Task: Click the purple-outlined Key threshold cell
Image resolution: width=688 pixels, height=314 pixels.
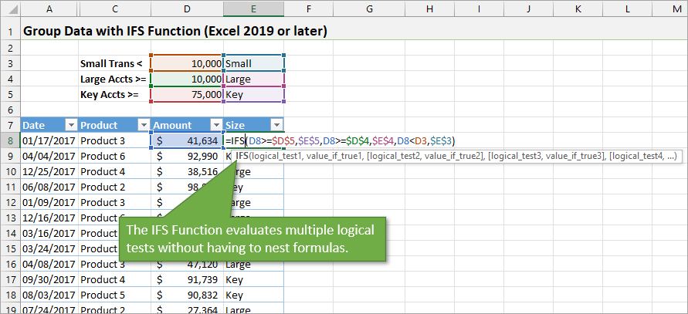Action: pos(253,94)
